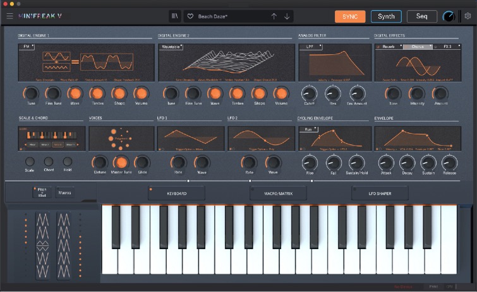Click the analog filter response curve display
Viewport: 477px width, 292px height.
(x=335, y=62)
